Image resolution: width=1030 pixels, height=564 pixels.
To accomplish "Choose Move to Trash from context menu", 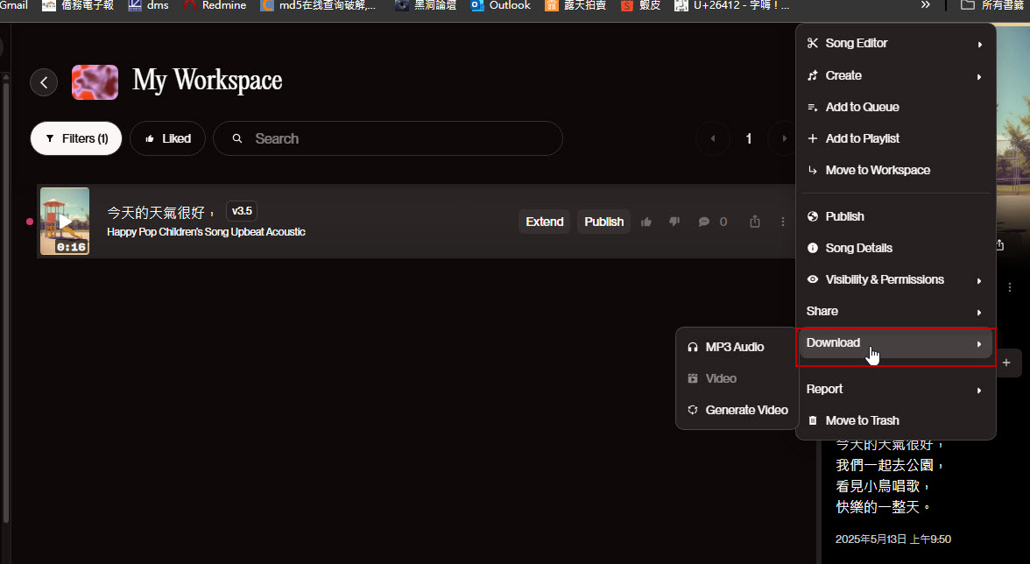I will [x=862, y=421].
